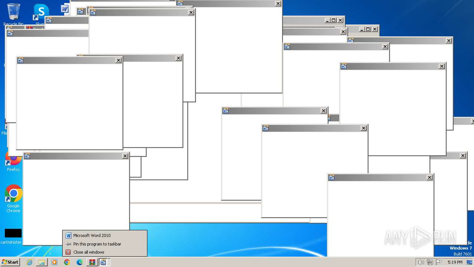Image resolution: width=474 pixels, height=267 pixels.
Task: Select the Skype desktop shortcut
Action: click(40, 14)
